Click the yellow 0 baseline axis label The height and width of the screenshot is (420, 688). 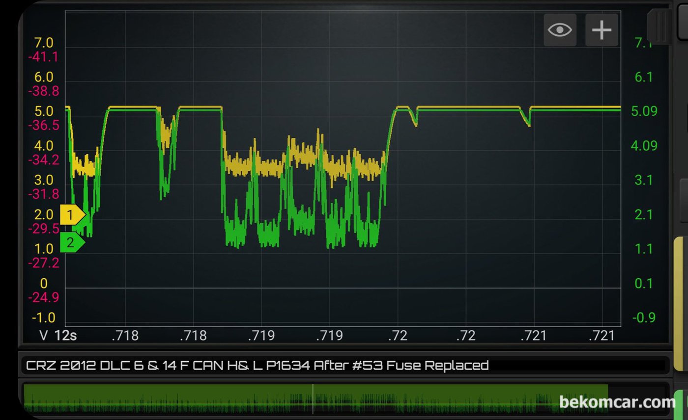(x=44, y=284)
